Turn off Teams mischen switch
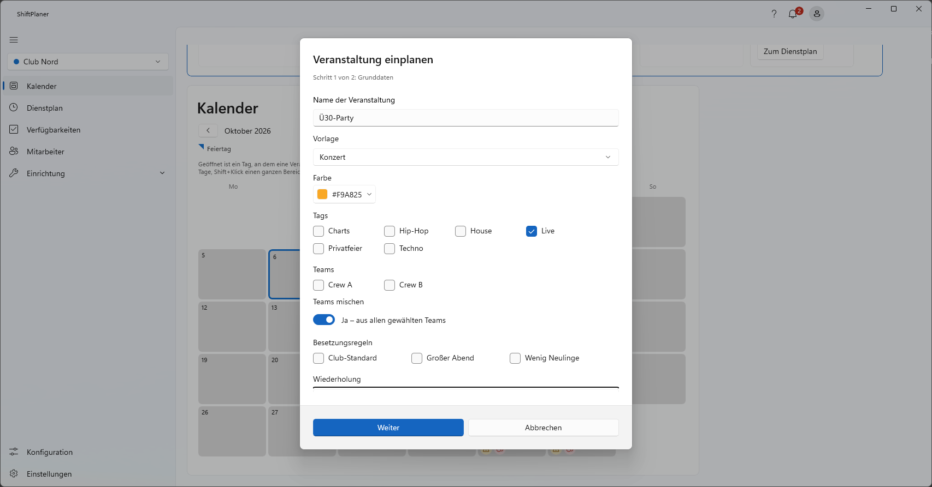The image size is (932, 487). click(324, 320)
